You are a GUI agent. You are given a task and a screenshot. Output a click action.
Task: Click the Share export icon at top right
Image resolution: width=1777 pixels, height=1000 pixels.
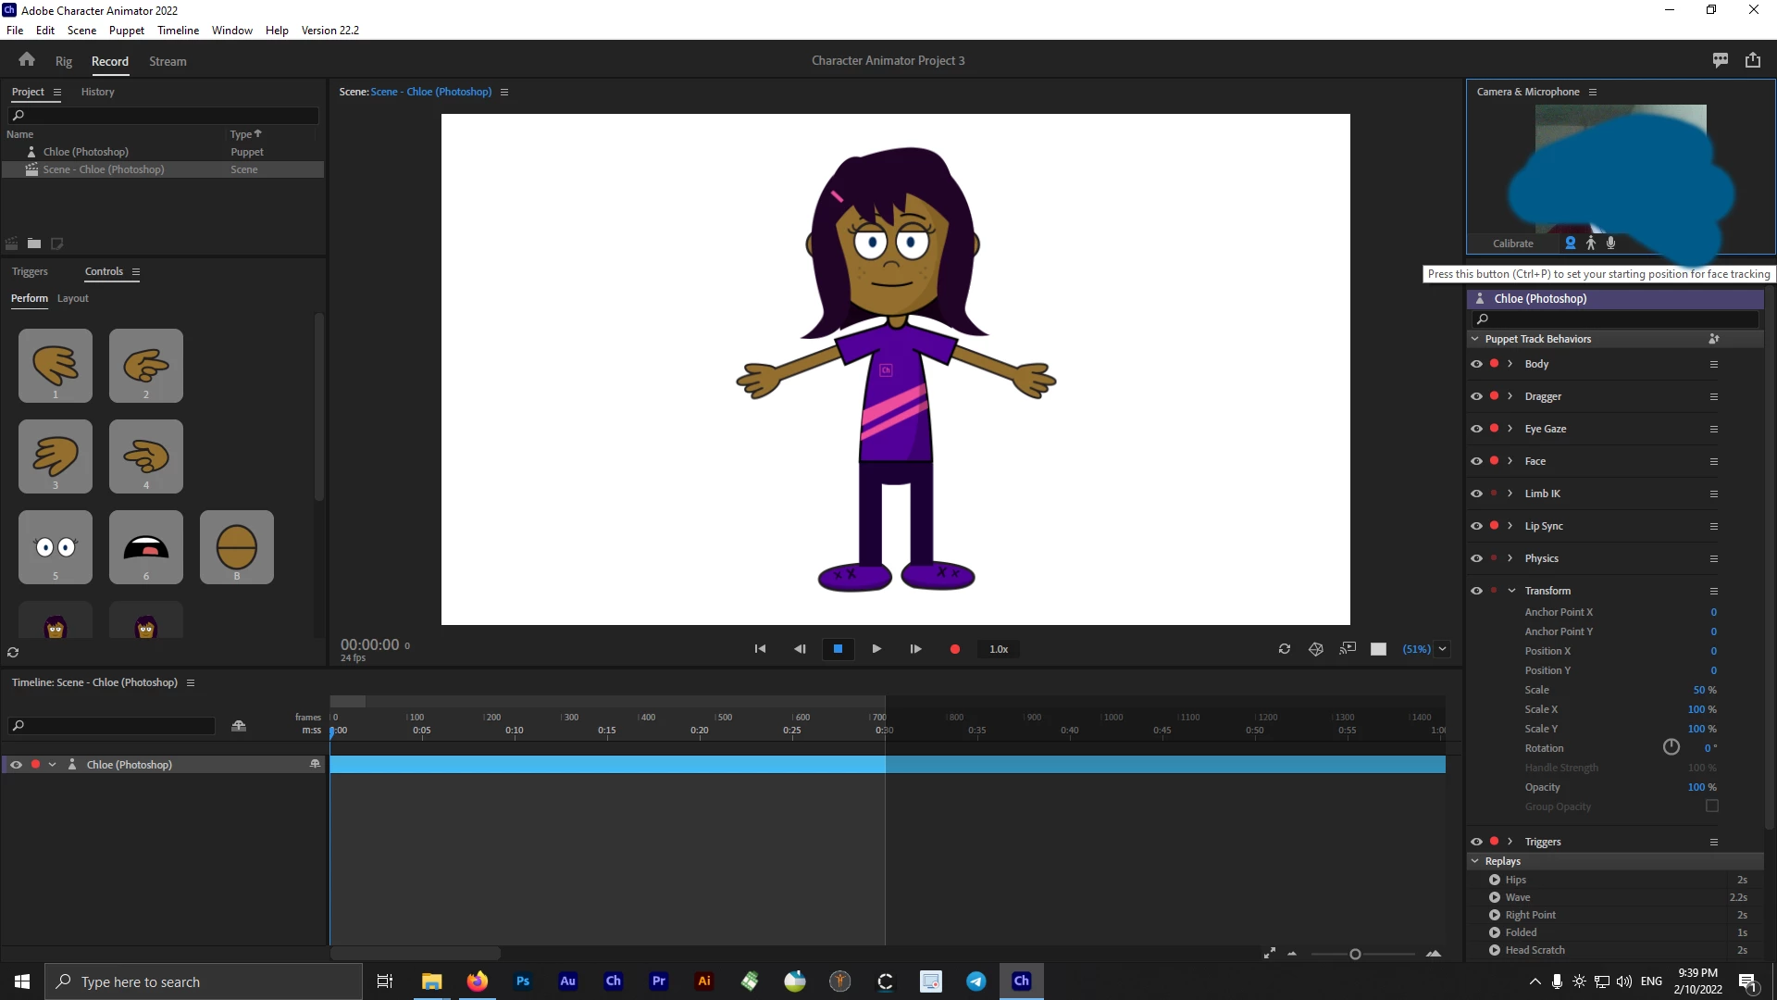(1753, 60)
